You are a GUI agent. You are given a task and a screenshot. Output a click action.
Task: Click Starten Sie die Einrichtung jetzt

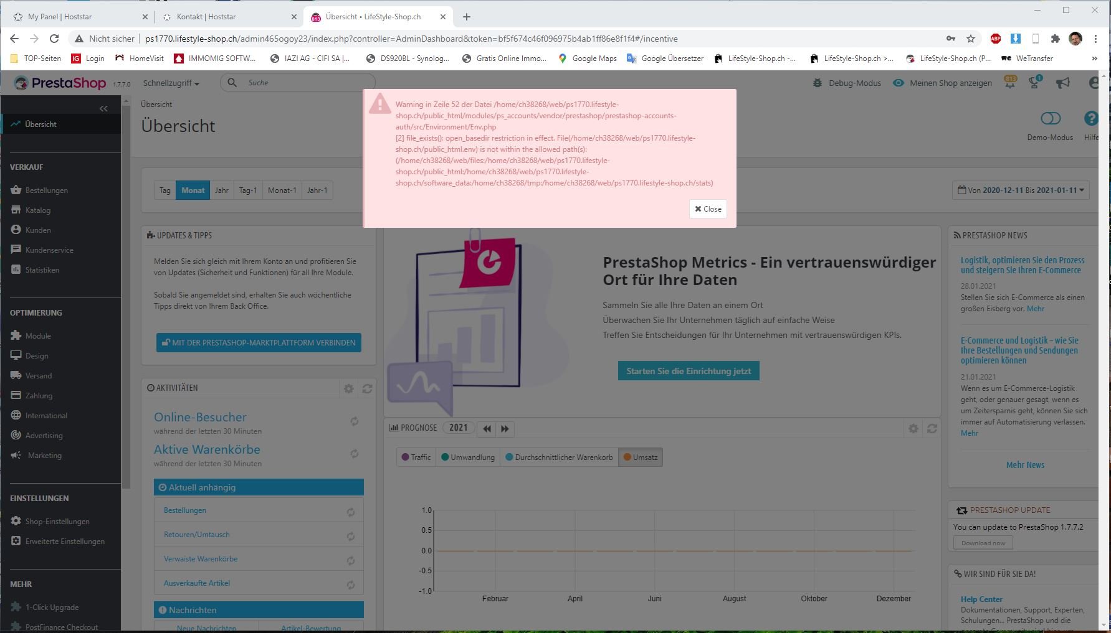pyautogui.click(x=689, y=371)
